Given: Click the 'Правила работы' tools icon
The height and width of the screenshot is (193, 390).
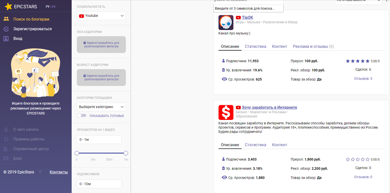Looking at the screenshot, I should [6, 139].
